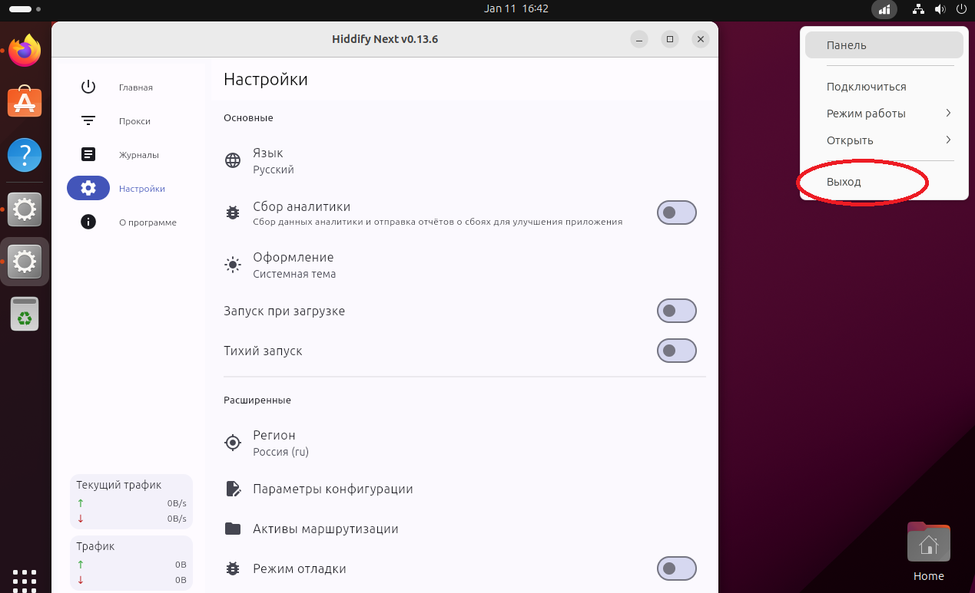
Task: Click the power icon in the system top bar
Action: pyautogui.click(x=961, y=9)
